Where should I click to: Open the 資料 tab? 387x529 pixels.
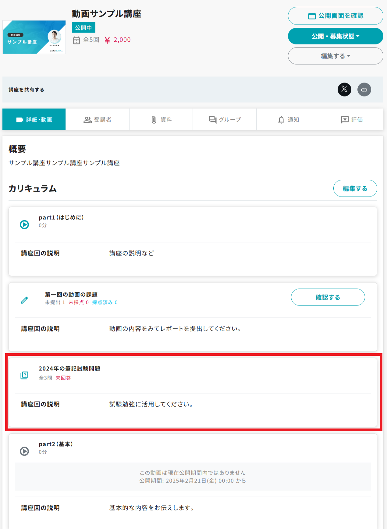click(161, 120)
